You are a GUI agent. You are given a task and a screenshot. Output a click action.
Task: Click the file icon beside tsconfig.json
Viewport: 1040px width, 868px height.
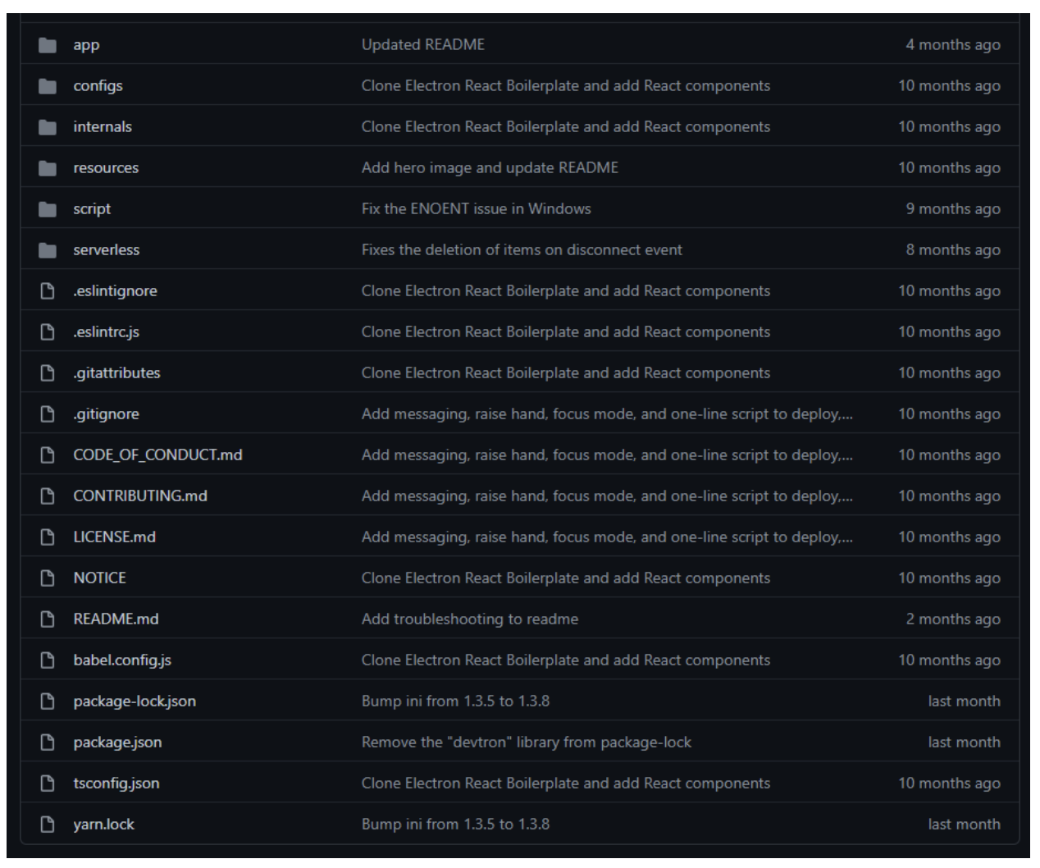48,783
